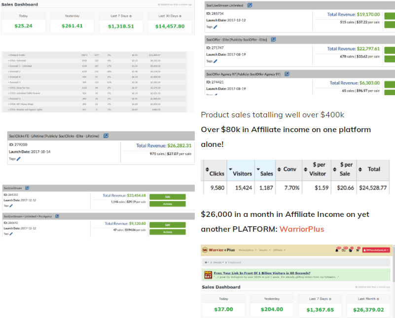Click settings icon next to Last 30 Days
This screenshot has width=395, height=318.
click(x=180, y=16)
